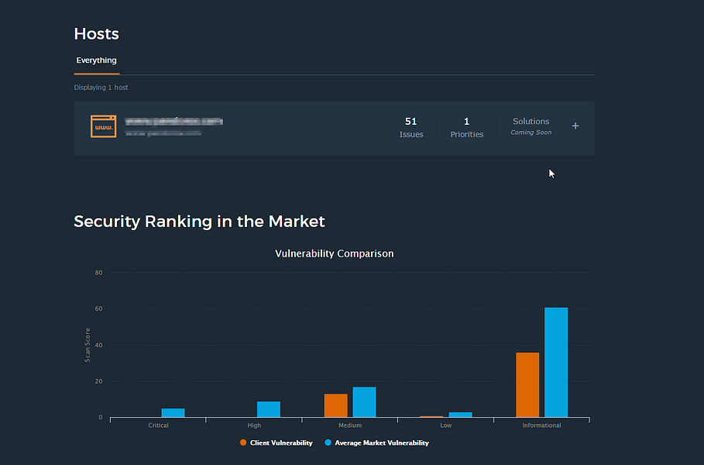
Task: Open the 1 Priorities count
Action: [467, 128]
